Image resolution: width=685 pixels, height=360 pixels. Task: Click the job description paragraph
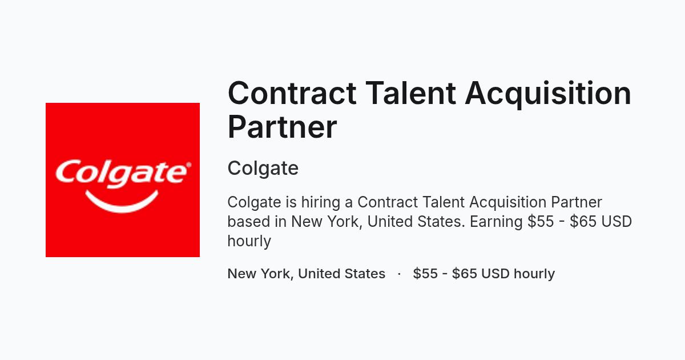click(430, 222)
